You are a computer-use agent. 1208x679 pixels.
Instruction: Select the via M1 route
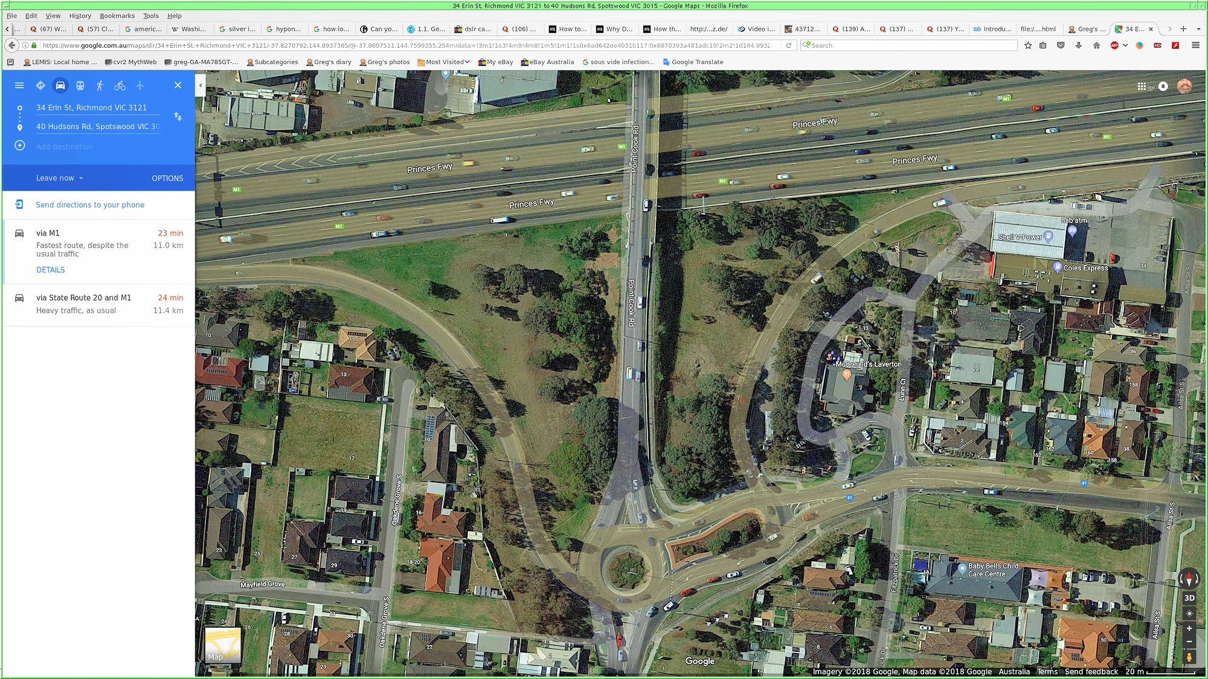pos(99,251)
